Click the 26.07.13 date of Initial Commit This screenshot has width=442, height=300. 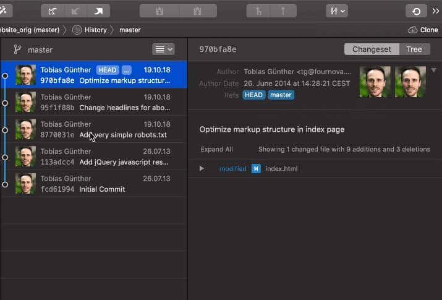tap(157, 179)
